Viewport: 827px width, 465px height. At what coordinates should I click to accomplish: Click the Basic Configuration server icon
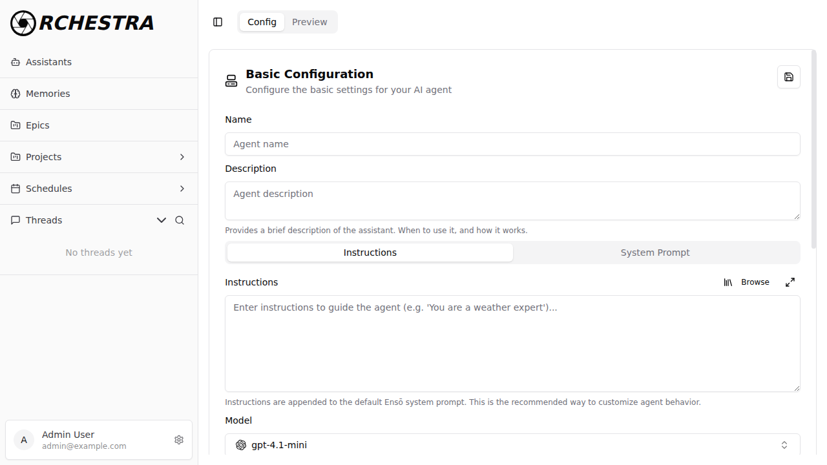[231, 81]
